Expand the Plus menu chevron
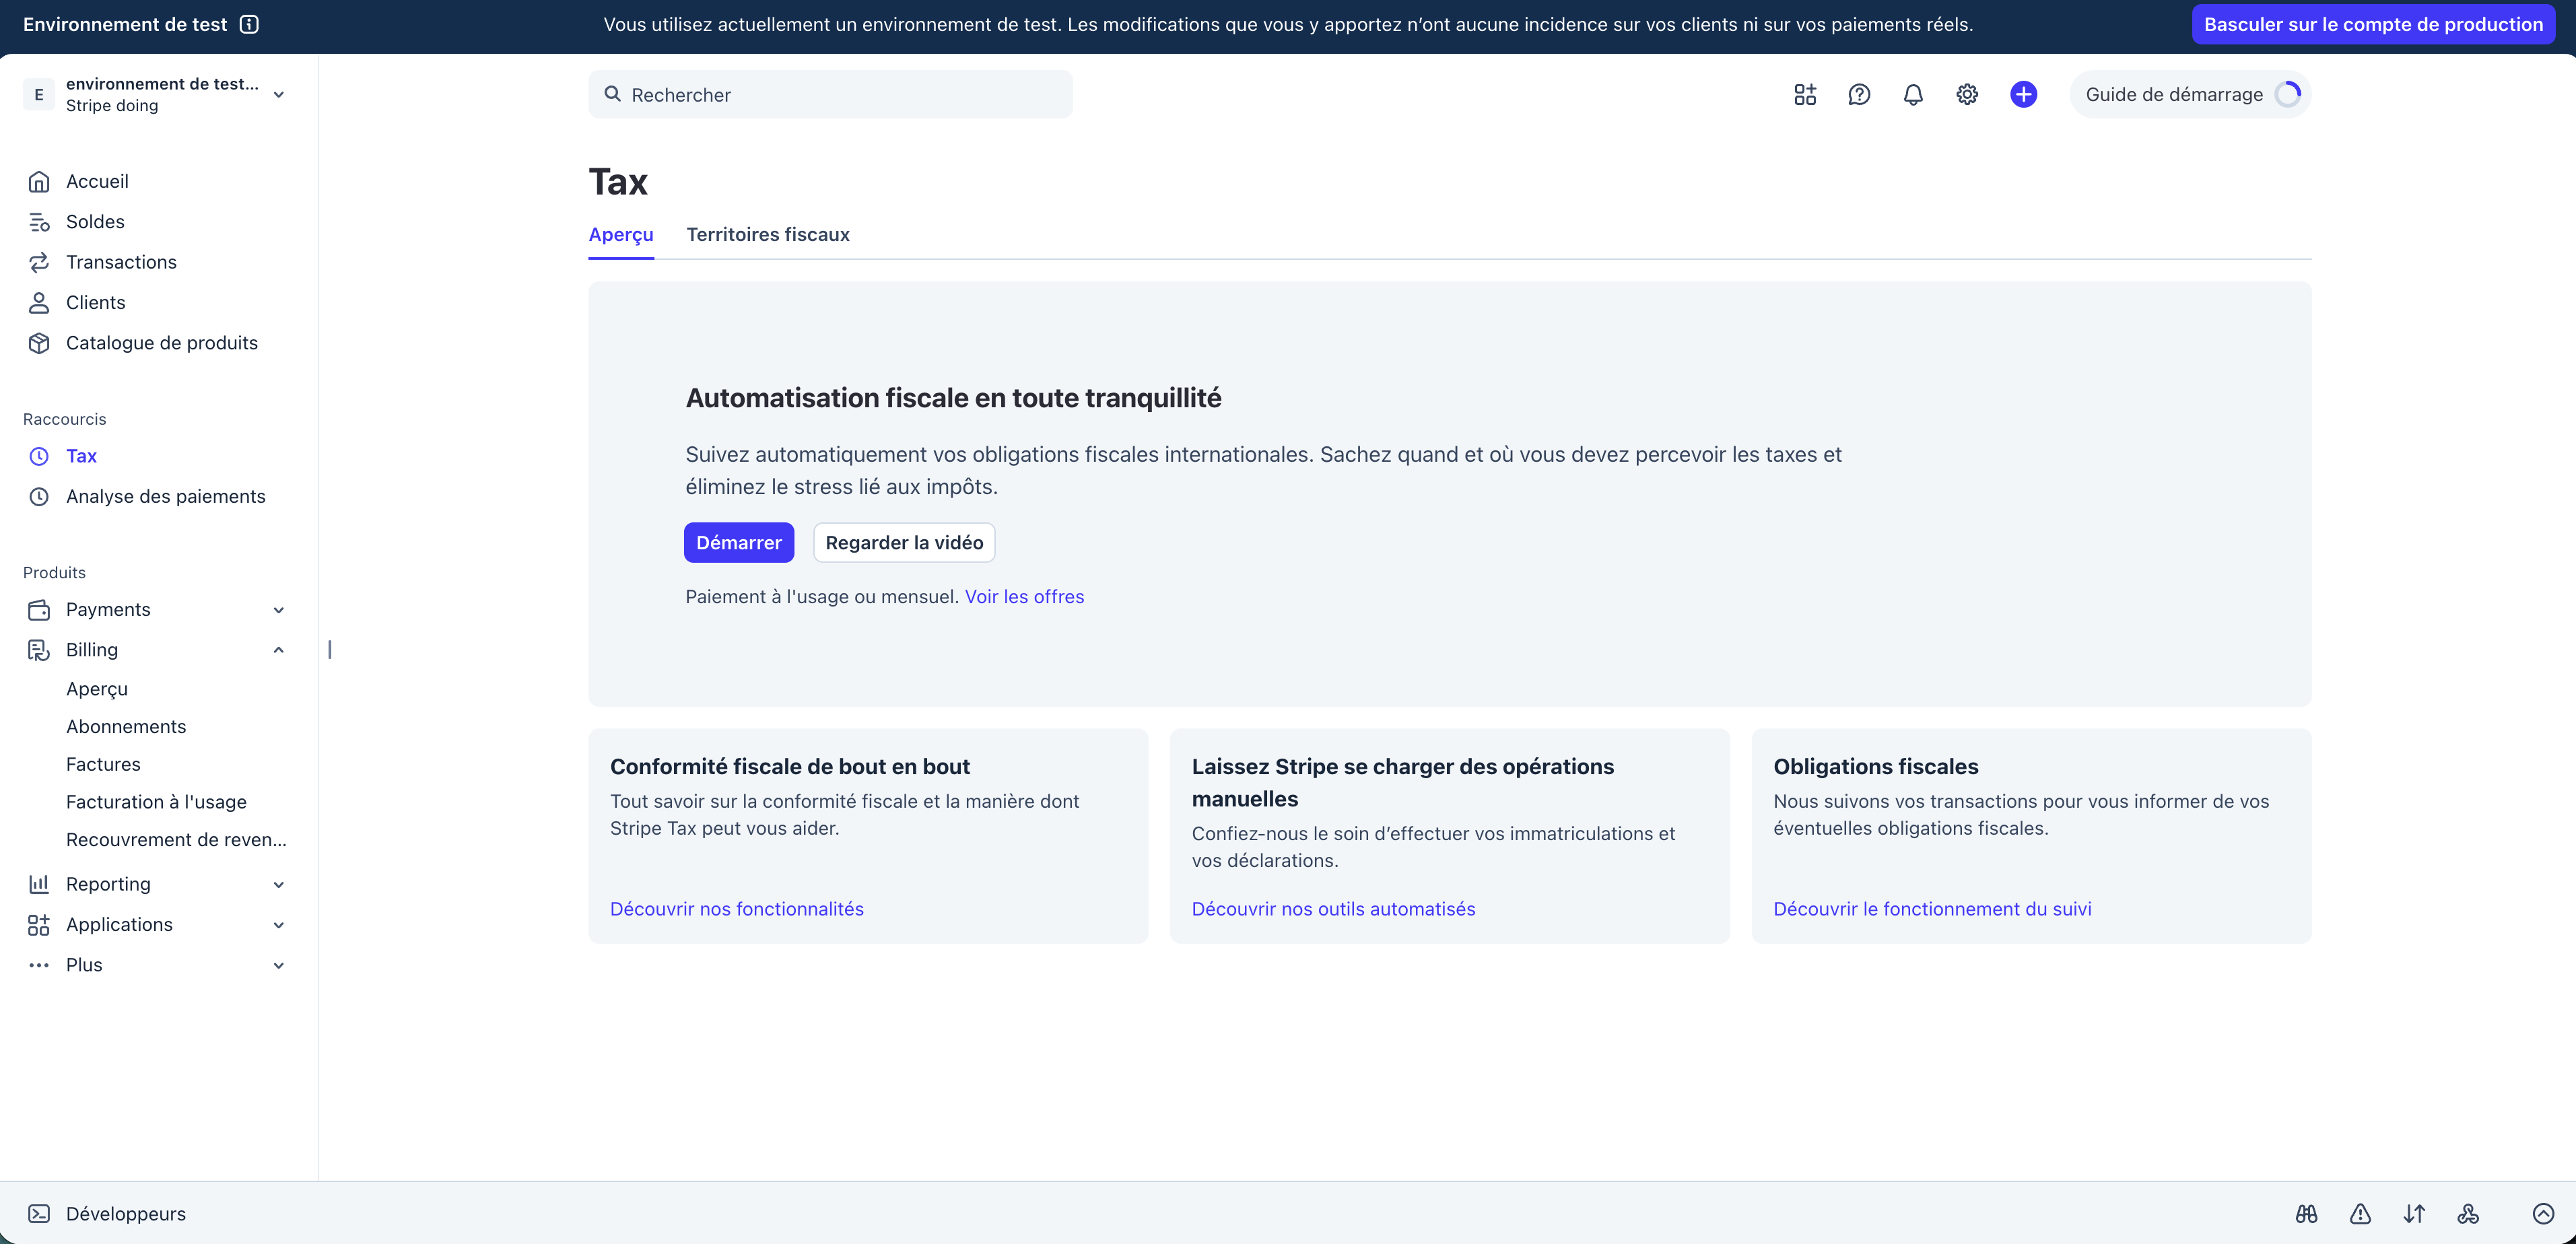Screen dimensions: 2576x1244 coord(279,965)
